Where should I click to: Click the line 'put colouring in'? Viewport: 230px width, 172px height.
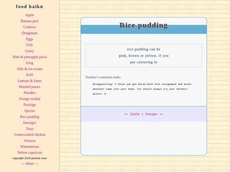(x=144, y=62)
